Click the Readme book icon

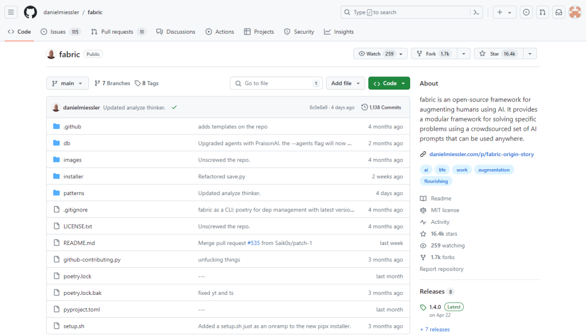423,198
